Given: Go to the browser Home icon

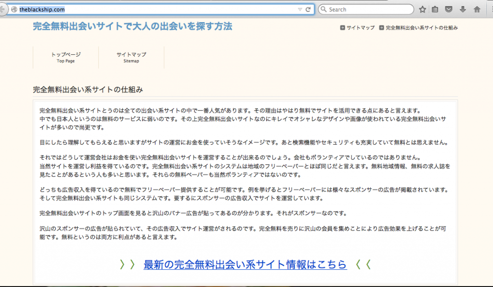Looking at the screenshot, I should click(x=477, y=10).
